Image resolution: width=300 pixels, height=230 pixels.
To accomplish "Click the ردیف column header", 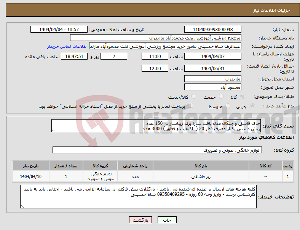I will [287, 166].
